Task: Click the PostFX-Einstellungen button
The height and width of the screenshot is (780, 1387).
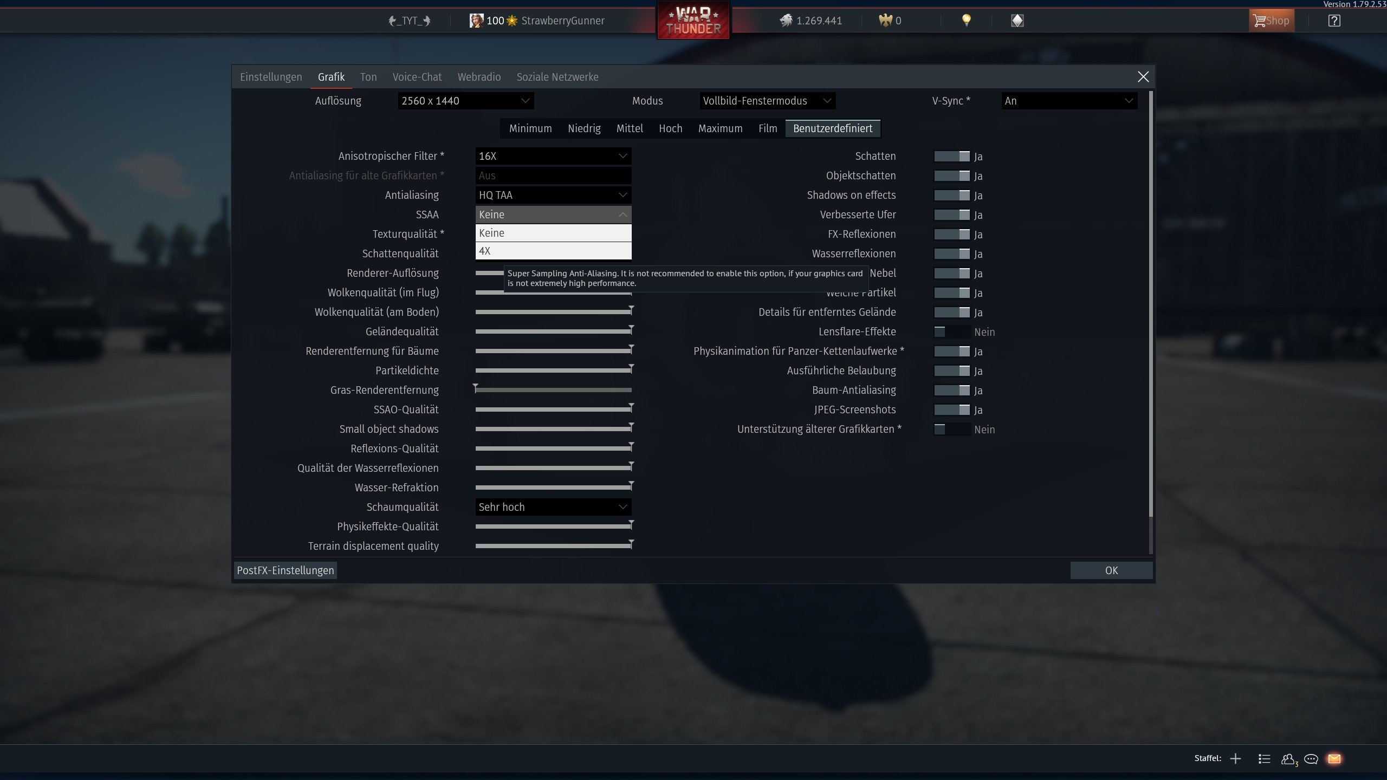Action: tap(285, 570)
